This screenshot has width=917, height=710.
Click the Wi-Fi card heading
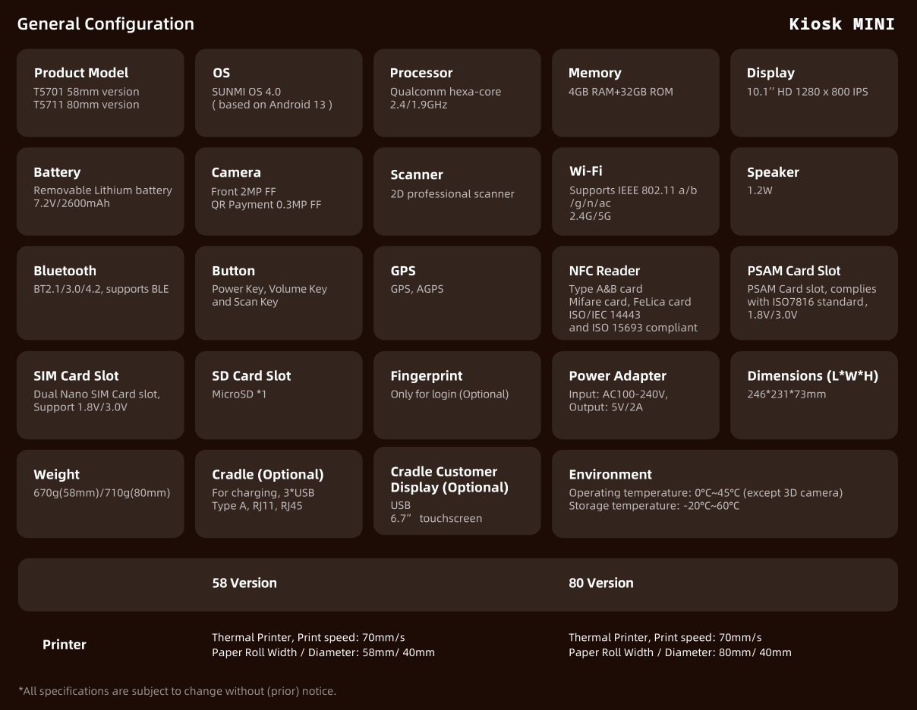point(585,171)
